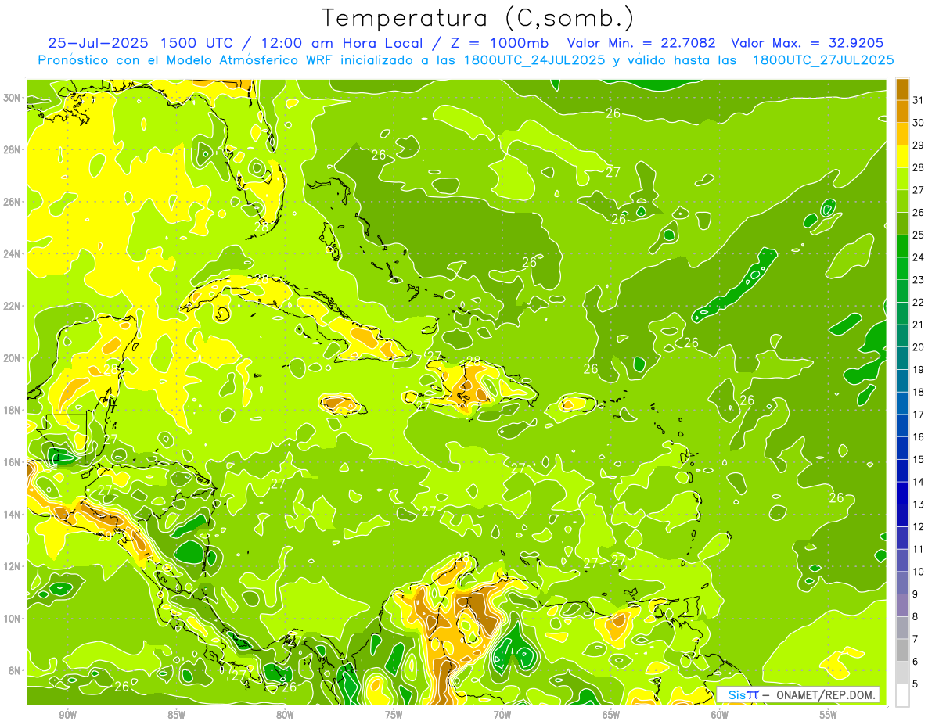Click the 10N latitude axis label
This screenshot has height=725, width=939.
click(x=11, y=618)
